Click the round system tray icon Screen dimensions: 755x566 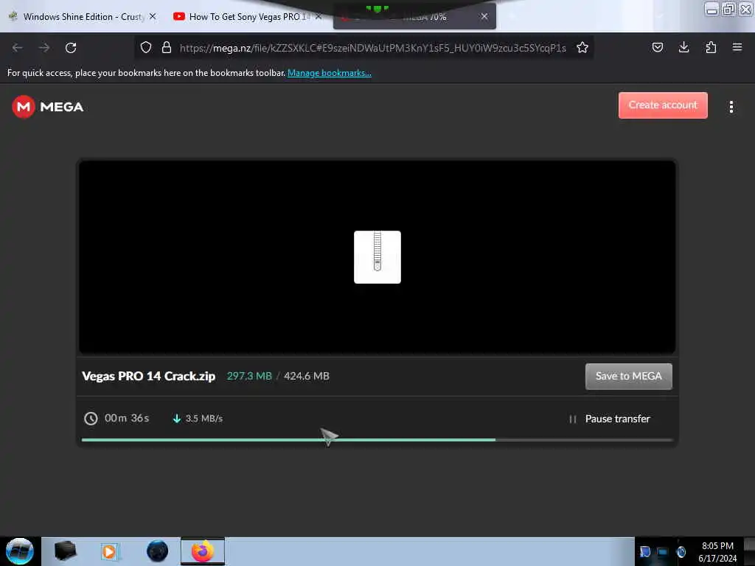(x=681, y=552)
